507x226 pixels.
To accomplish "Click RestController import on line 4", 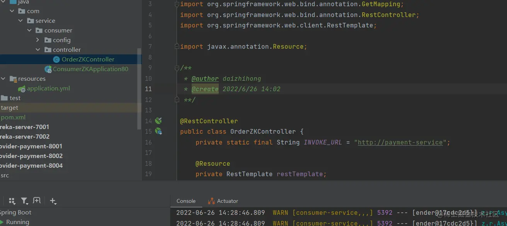I will [x=299, y=15].
